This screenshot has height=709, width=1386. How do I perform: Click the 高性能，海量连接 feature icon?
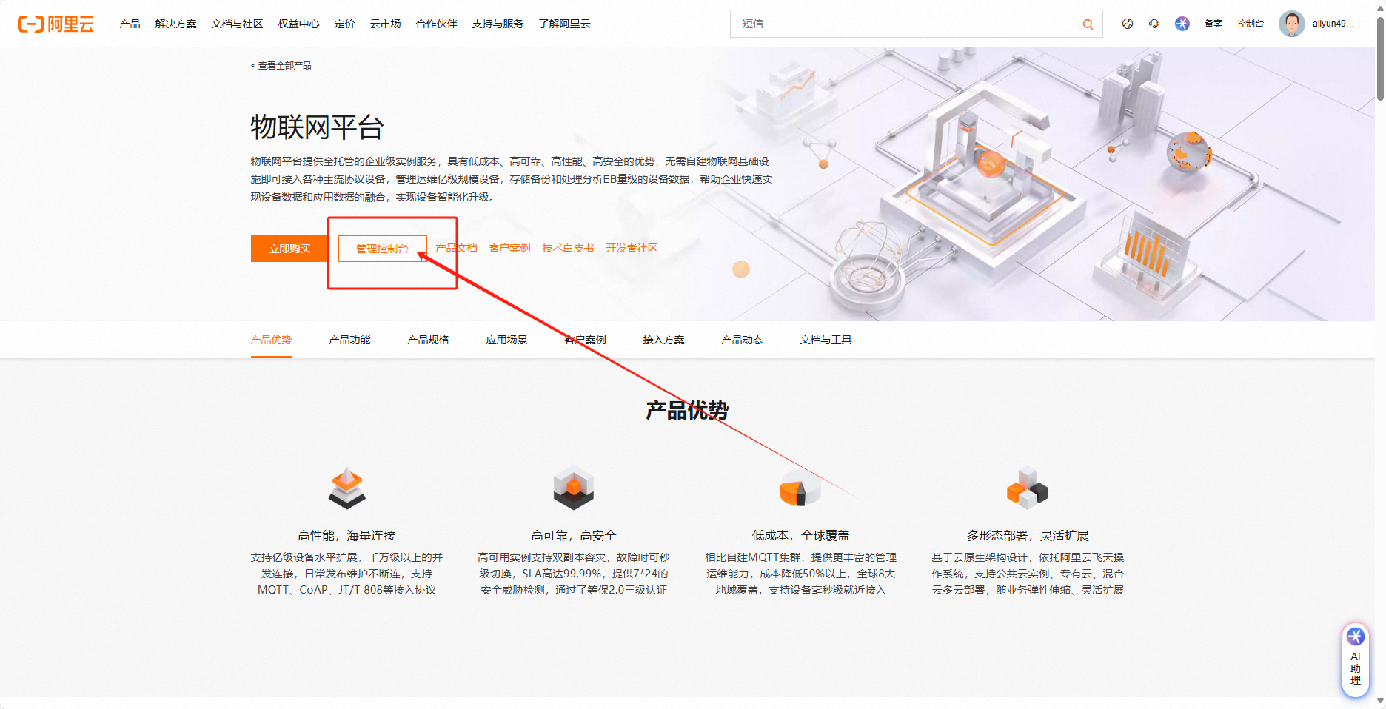[x=347, y=488]
